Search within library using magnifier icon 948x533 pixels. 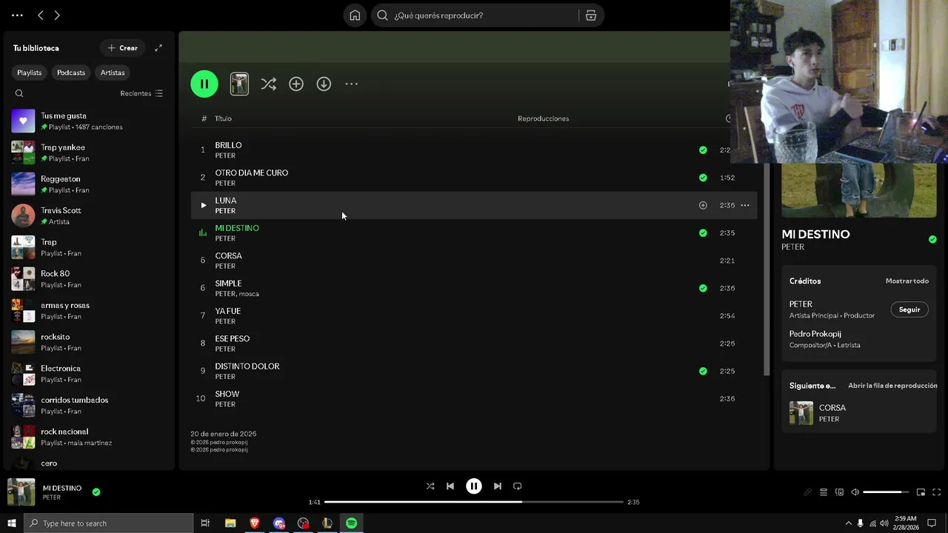[19, 93]
